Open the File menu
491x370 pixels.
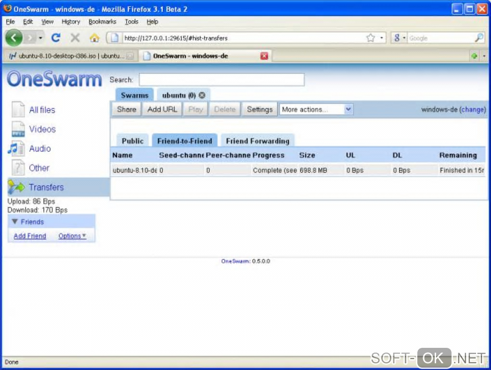coord(10,22)
